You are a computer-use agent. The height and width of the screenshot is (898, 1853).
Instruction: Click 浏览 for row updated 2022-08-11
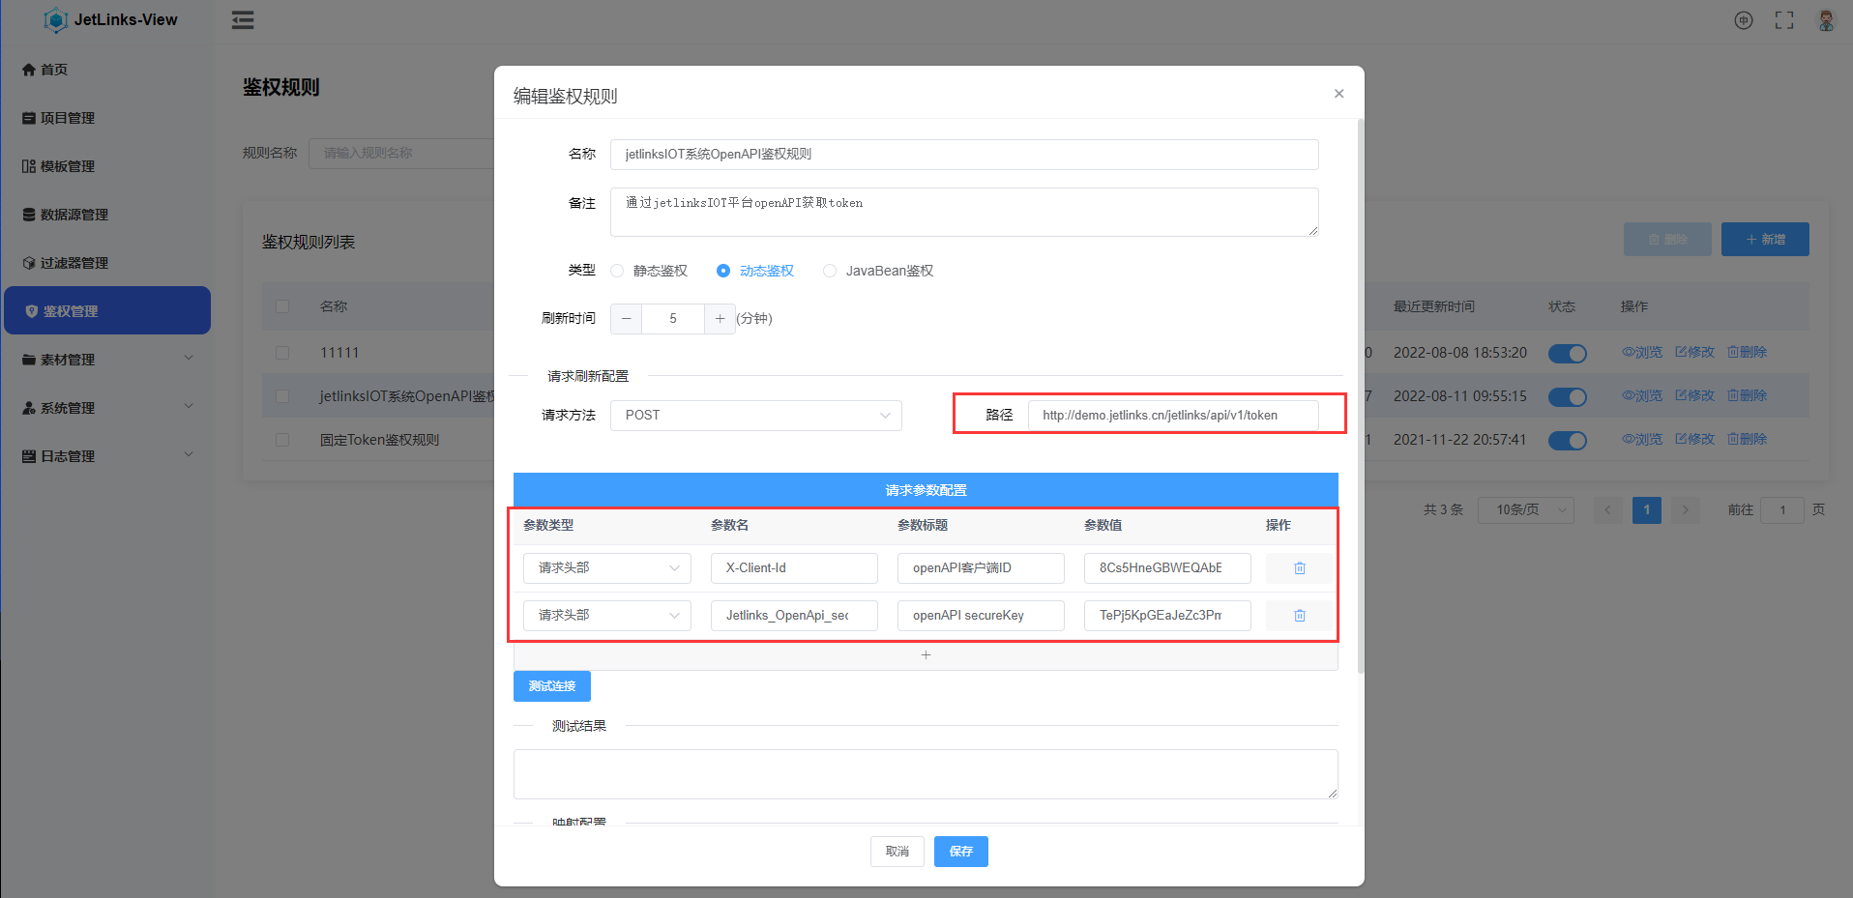click(x=1642, y=396)
